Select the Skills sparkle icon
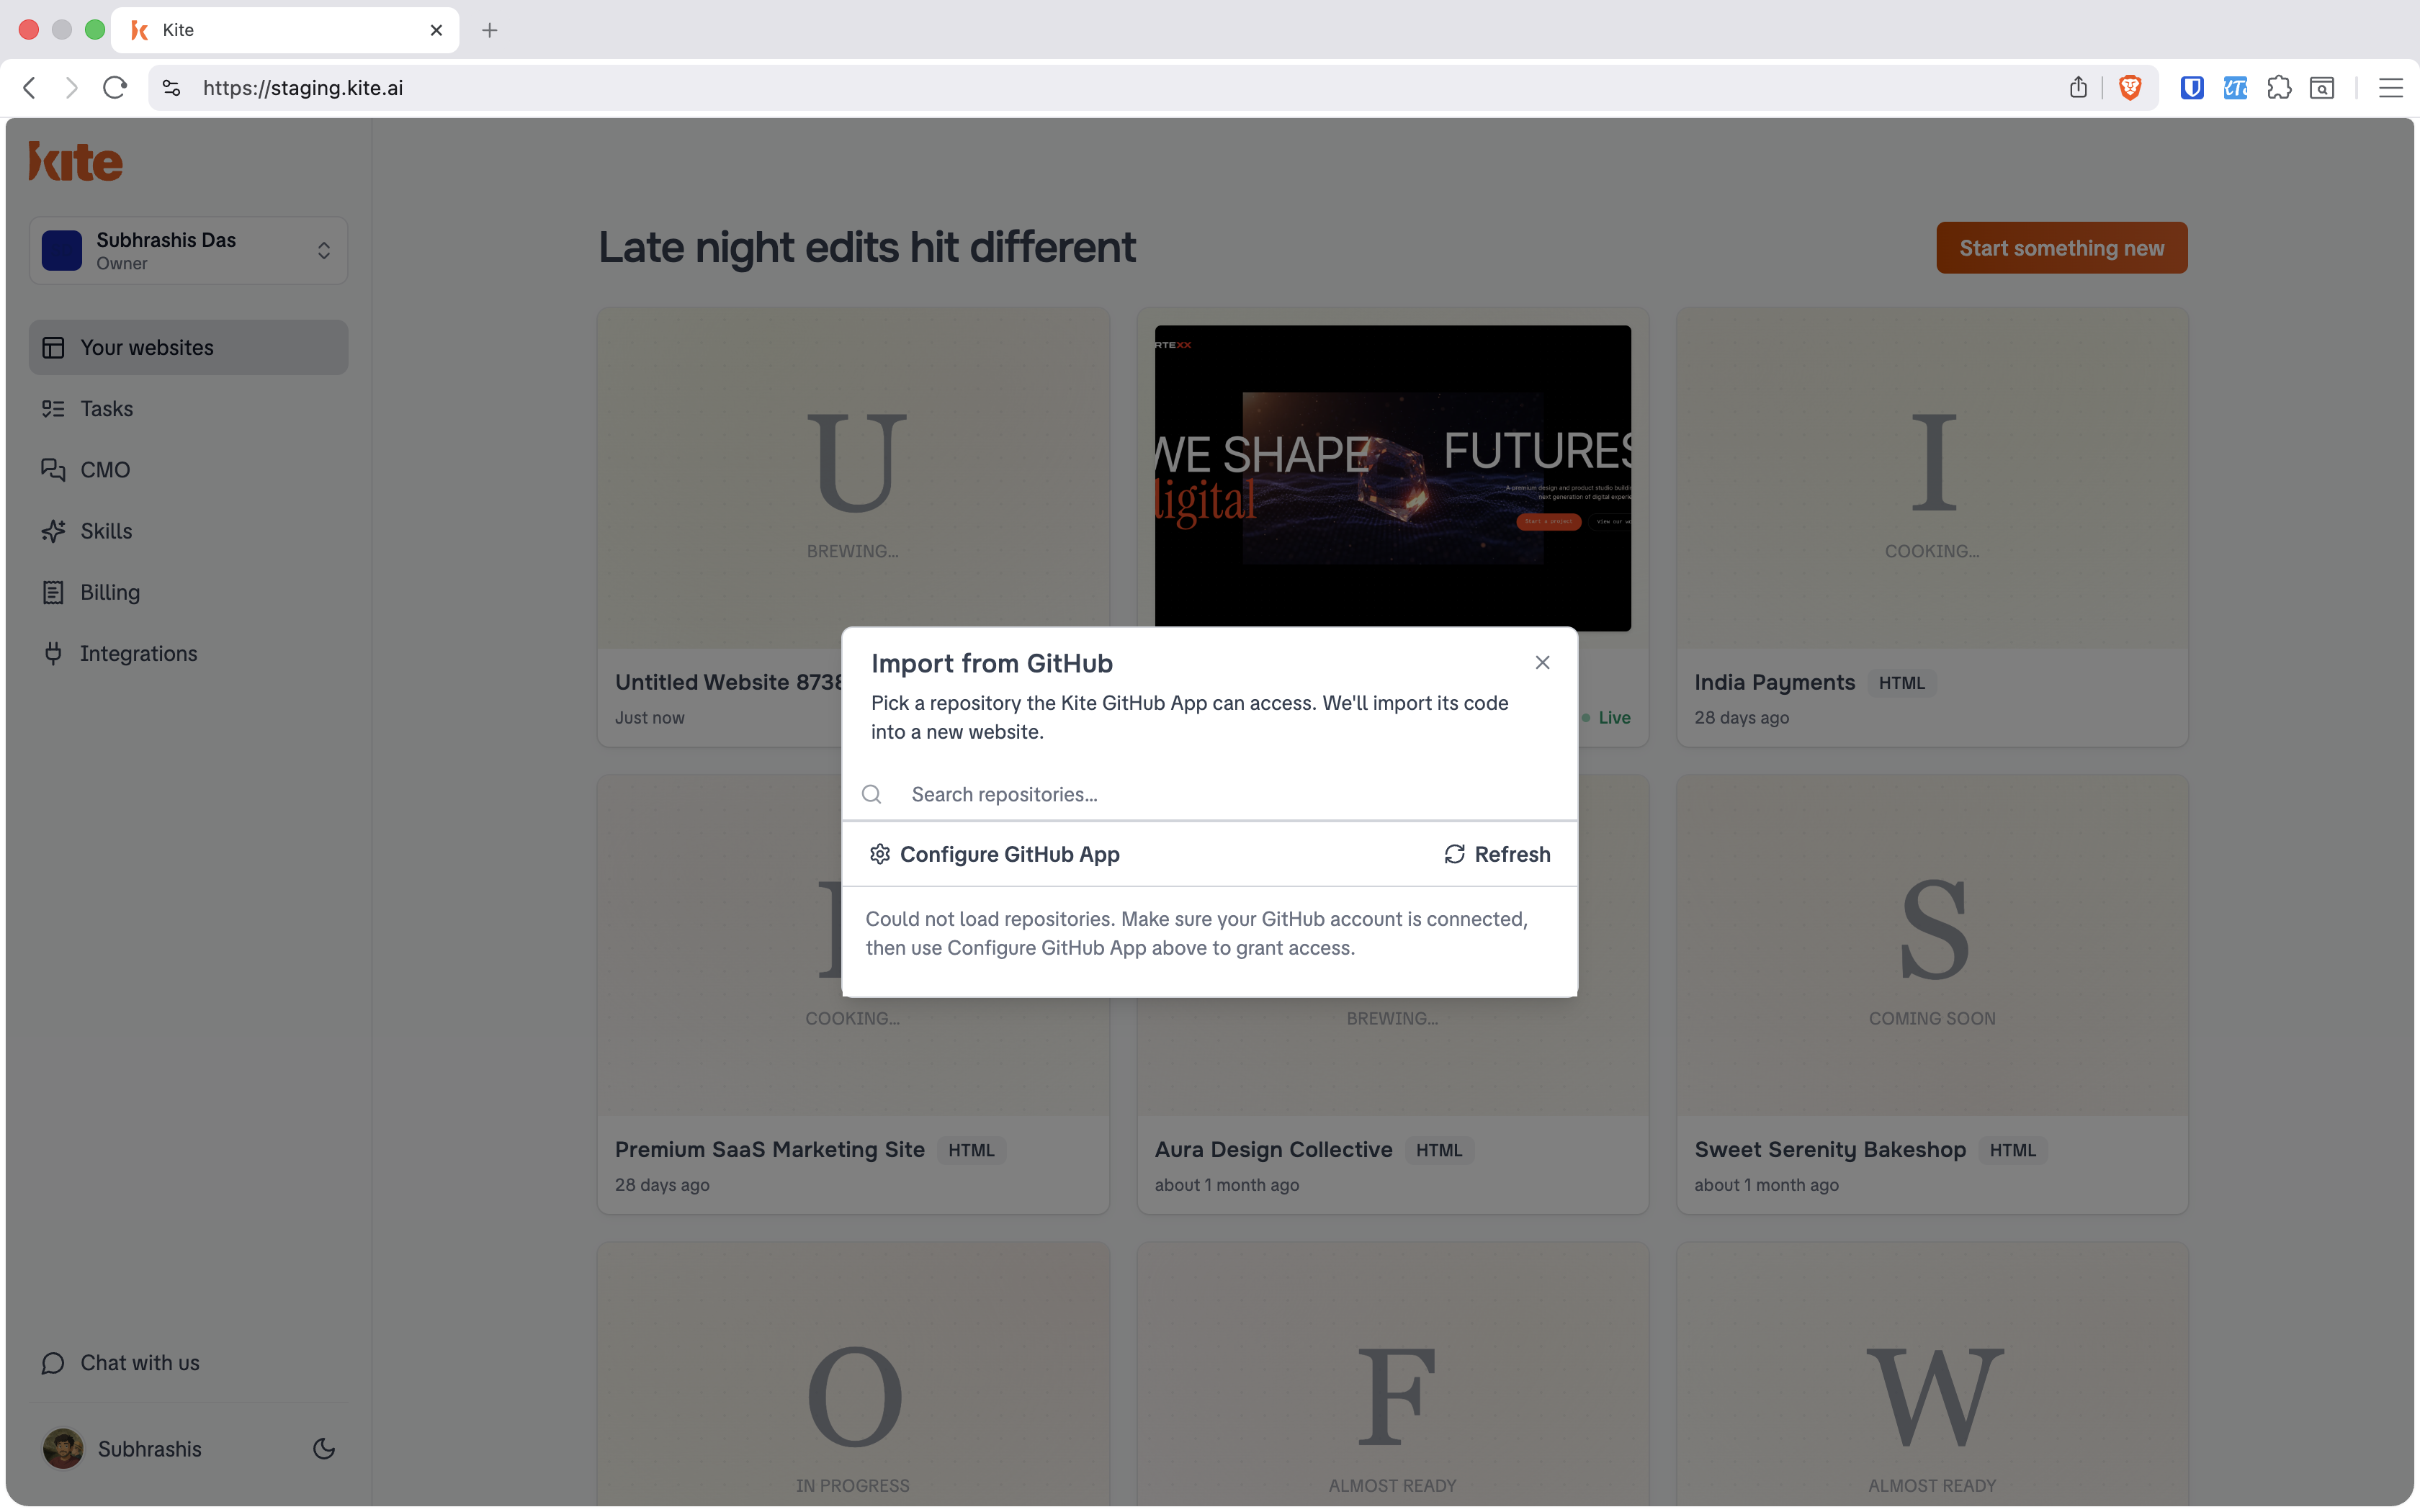The image size is (2420, 1512). [53, 531]
